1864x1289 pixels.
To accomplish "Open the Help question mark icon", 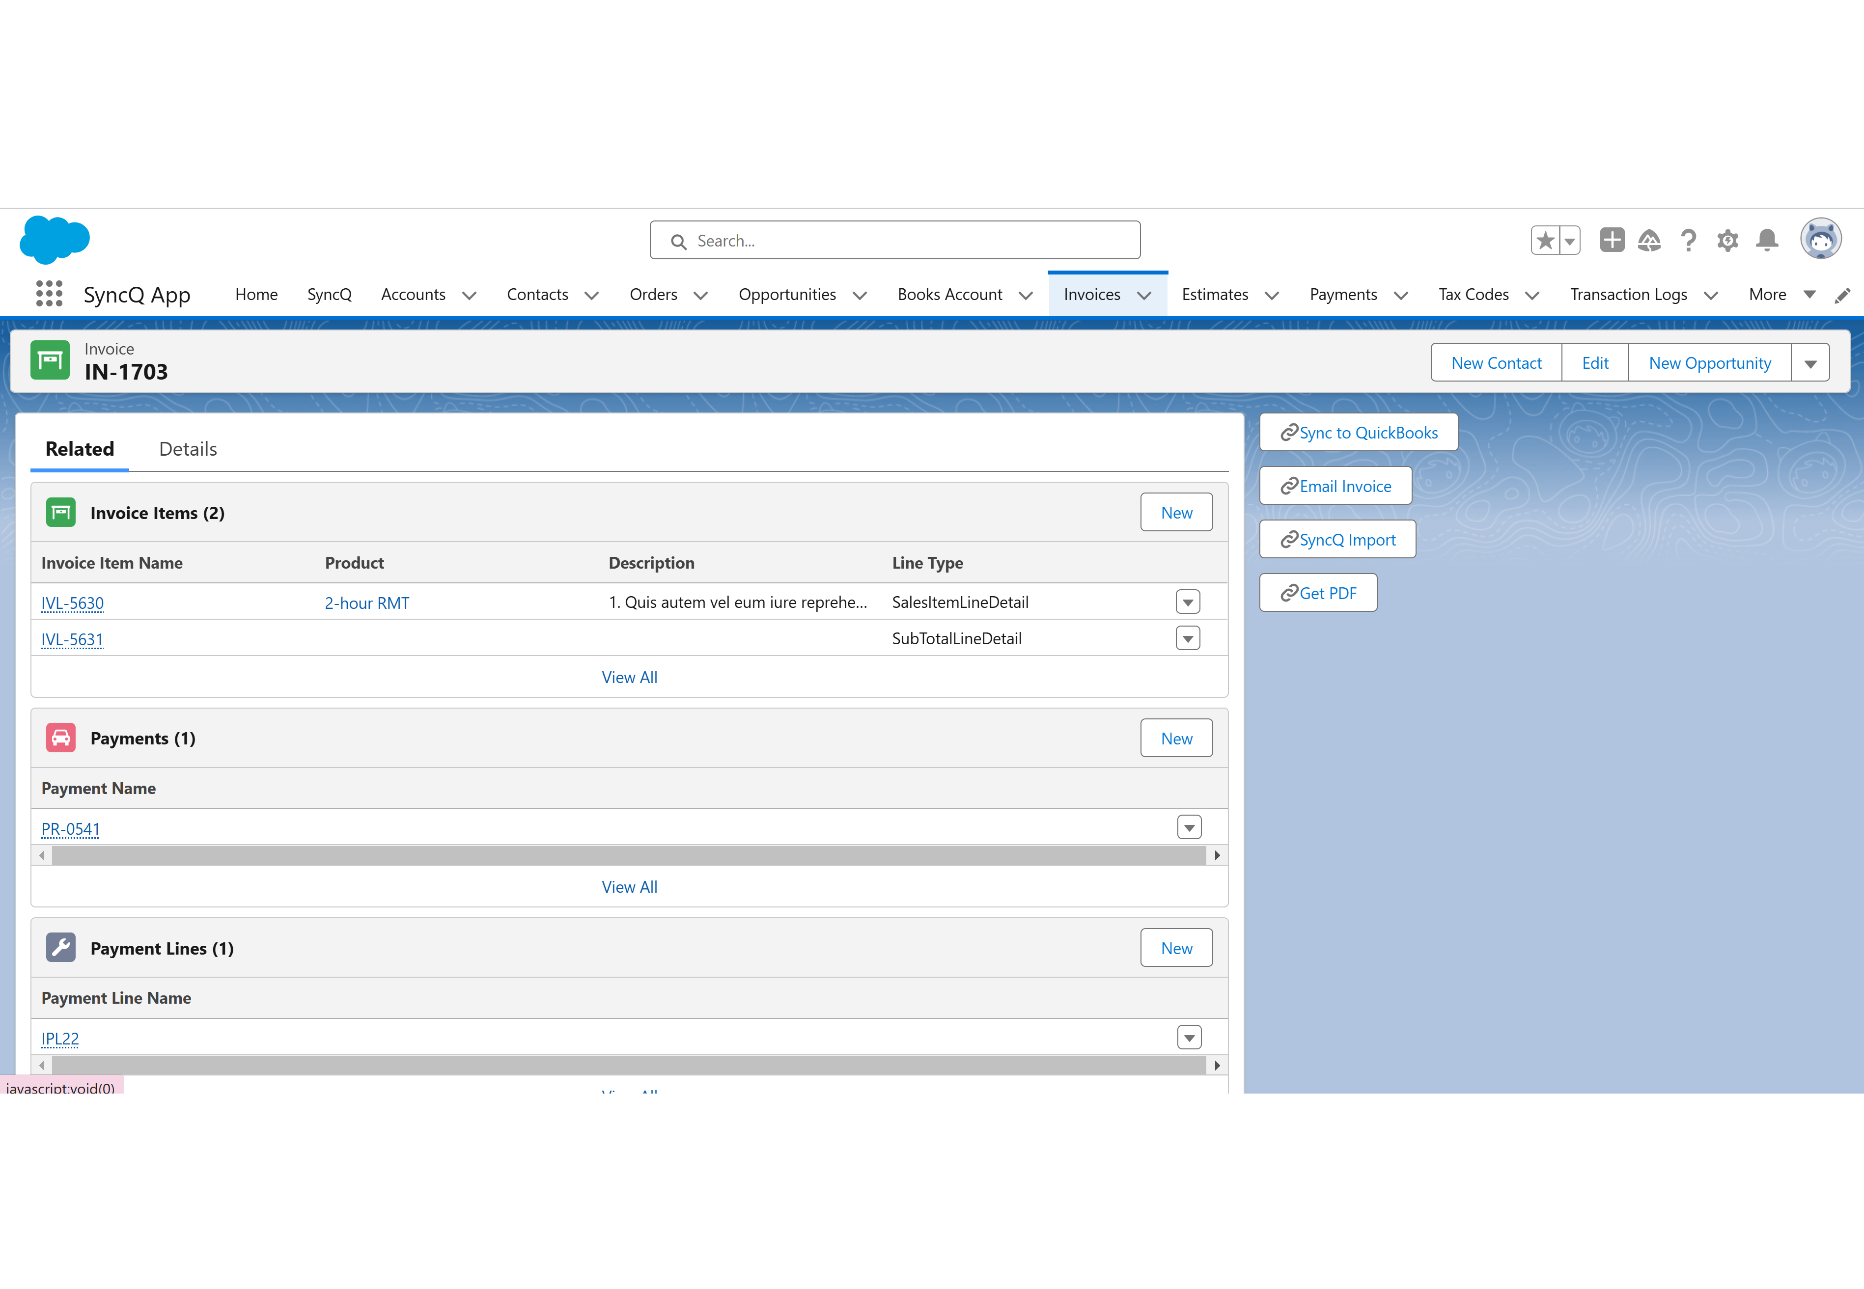I will pos(1688,241).
